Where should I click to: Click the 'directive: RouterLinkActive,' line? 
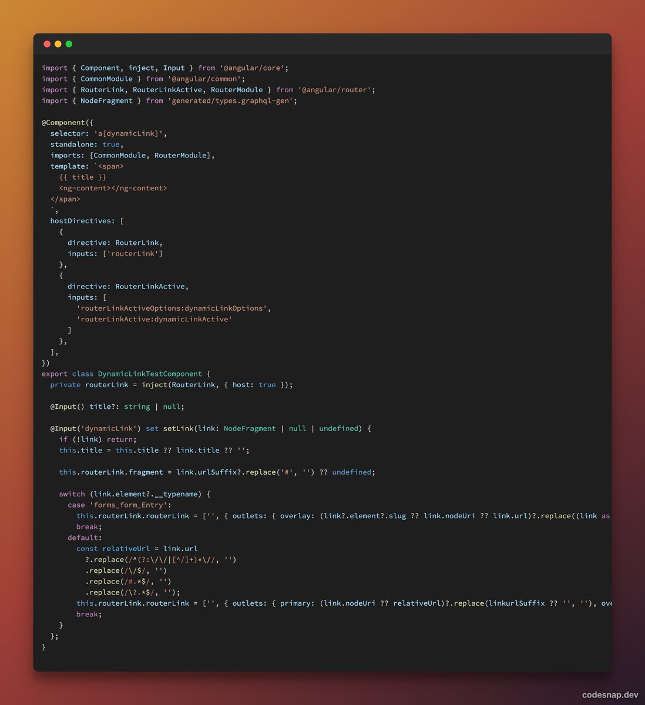(128, 286)
